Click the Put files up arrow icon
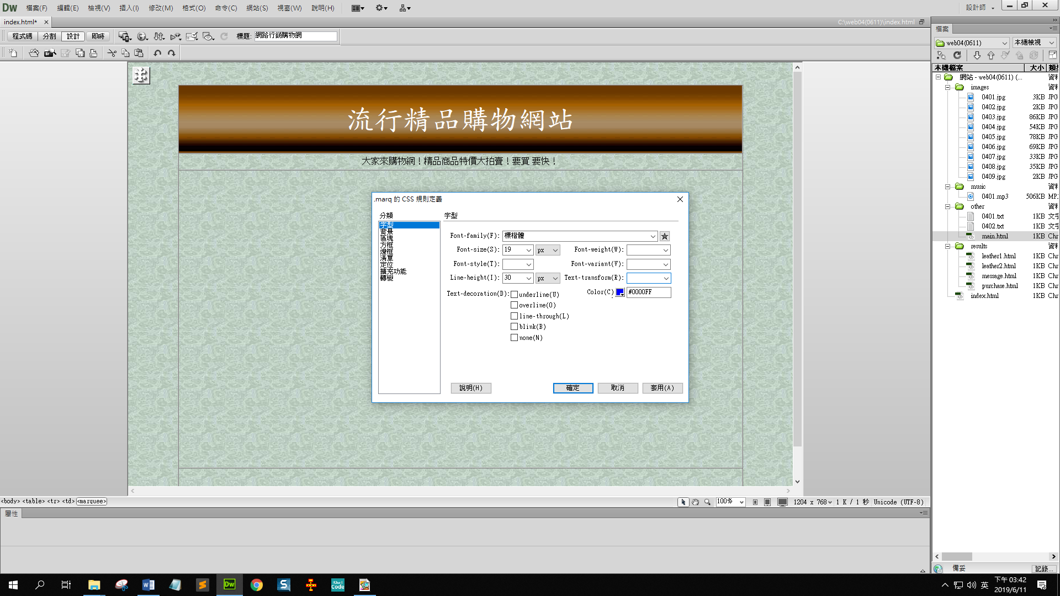The width and height of the screenshot is (1060, 596). pos(991,55)
